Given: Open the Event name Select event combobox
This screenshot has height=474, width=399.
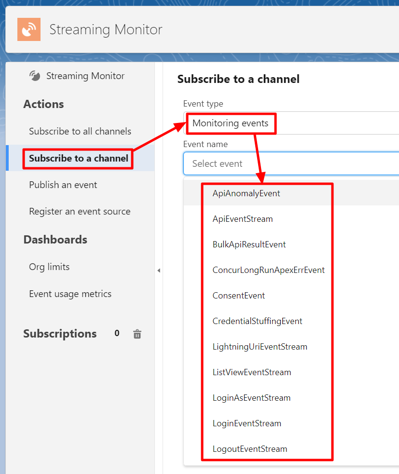Looking at the screenshot, I should click(291, 163).
